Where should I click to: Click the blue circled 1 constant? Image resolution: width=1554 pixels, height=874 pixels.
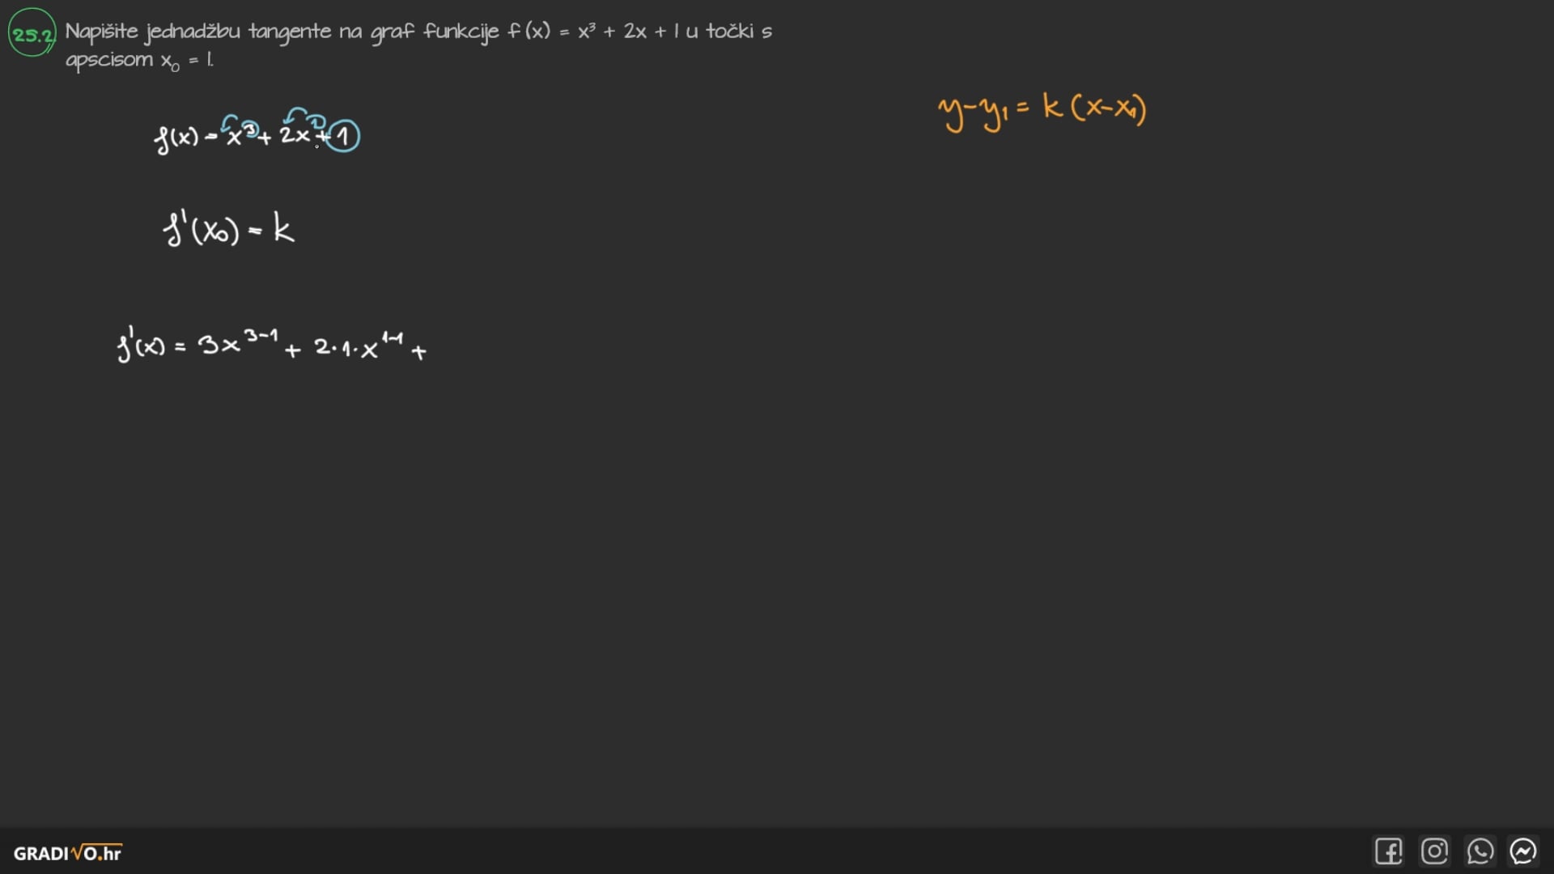coord(344,136)
